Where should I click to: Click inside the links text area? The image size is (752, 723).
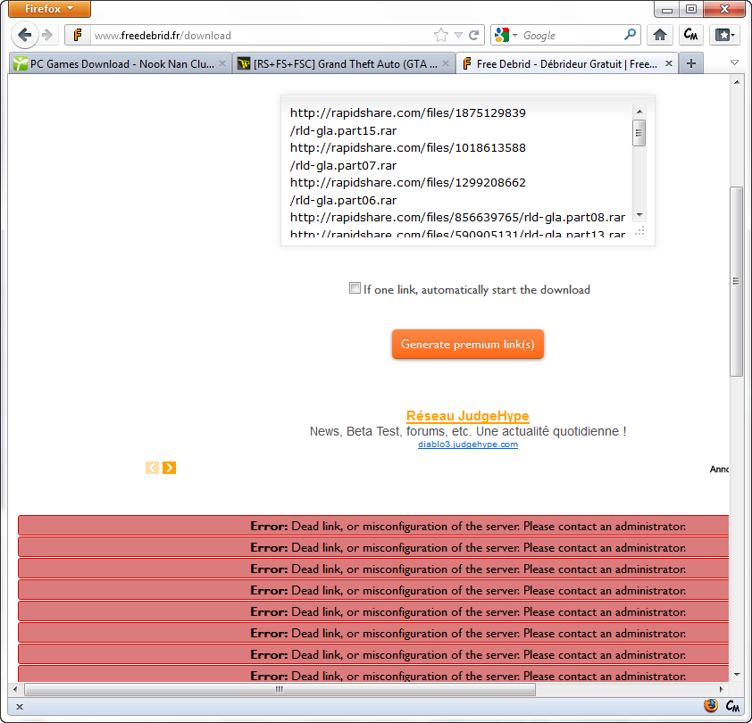click(457, 170)
